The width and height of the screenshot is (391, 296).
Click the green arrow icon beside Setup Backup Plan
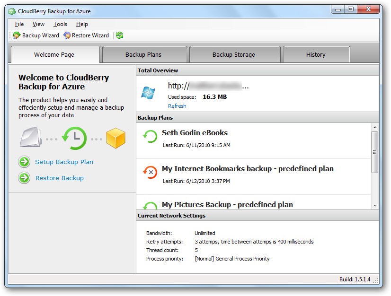pyautogui.click(x=24, y=162)
